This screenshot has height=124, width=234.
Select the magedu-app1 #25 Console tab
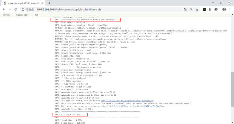(x=23, y=3)
